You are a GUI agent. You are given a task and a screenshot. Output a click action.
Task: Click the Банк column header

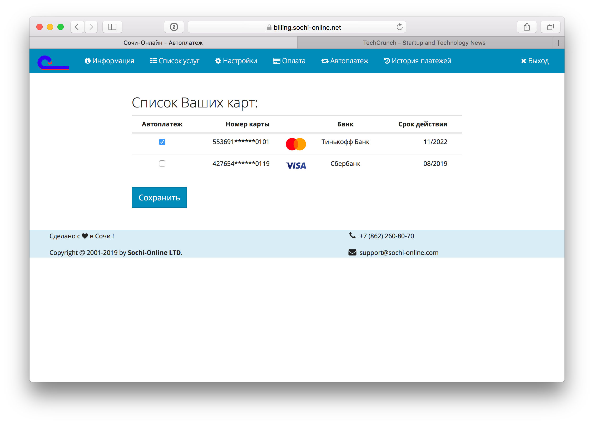345,124
